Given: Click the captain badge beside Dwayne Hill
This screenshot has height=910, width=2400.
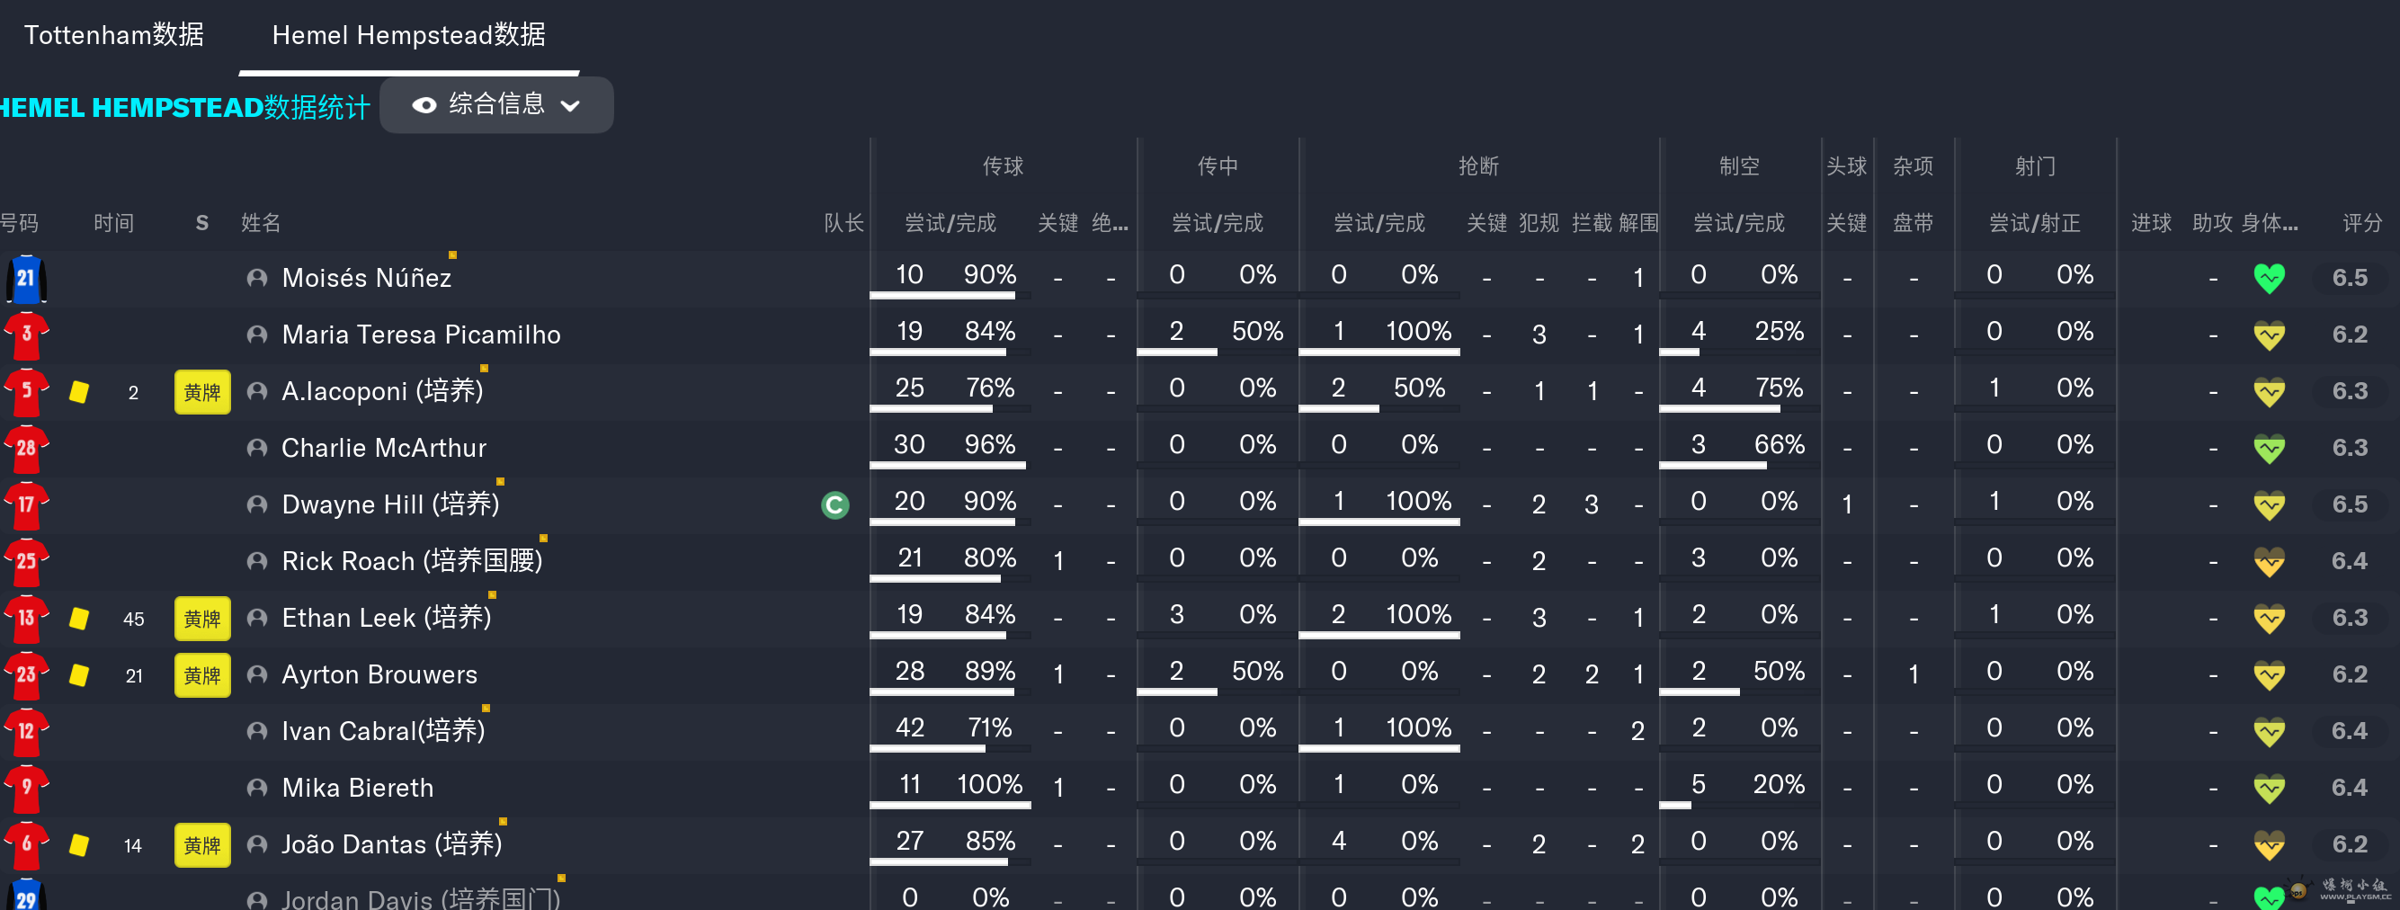Looking at the screenshot, I should click(834, 504).
